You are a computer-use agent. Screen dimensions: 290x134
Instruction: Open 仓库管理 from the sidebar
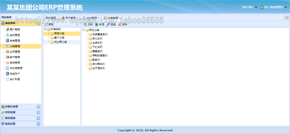pyautogui.click(x=15, y=52)
